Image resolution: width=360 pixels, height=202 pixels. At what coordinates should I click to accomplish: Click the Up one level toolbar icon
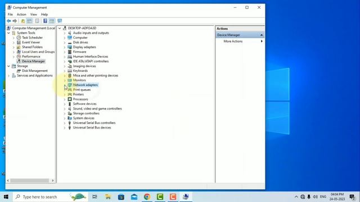23,21
